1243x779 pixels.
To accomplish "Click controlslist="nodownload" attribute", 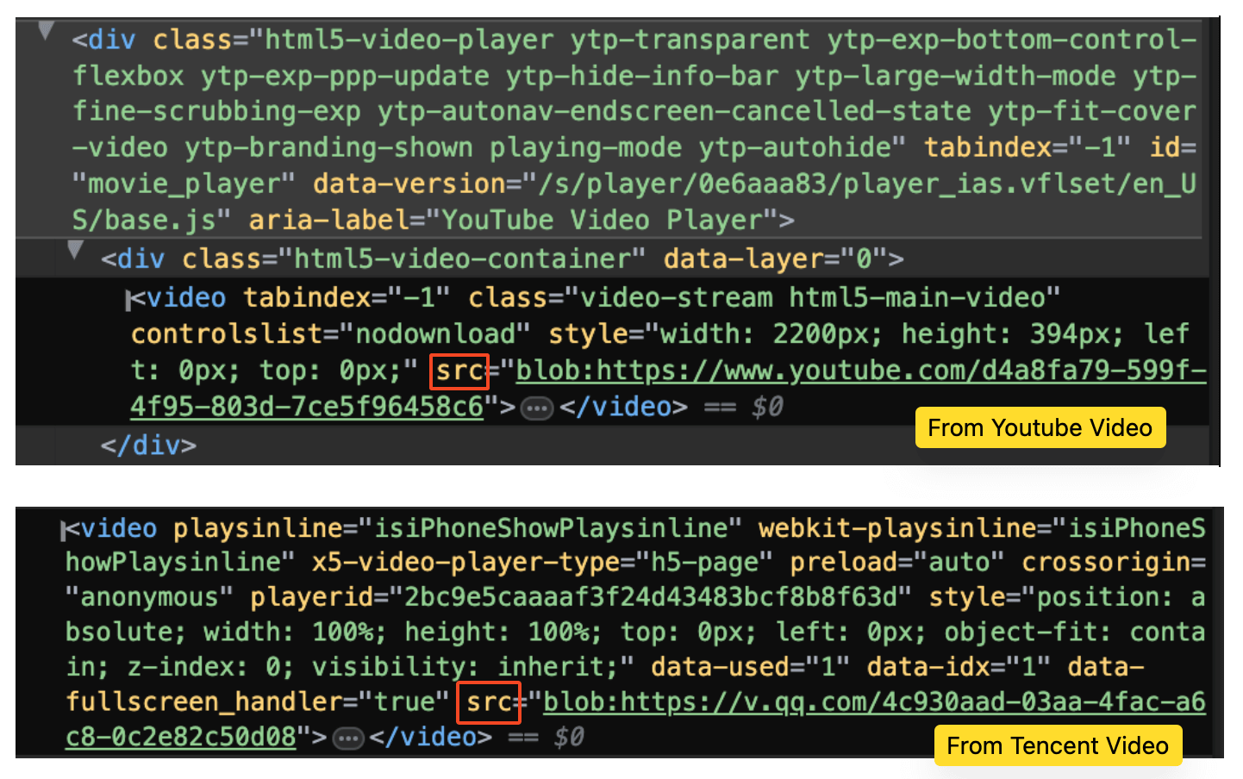I will (330, 333).
